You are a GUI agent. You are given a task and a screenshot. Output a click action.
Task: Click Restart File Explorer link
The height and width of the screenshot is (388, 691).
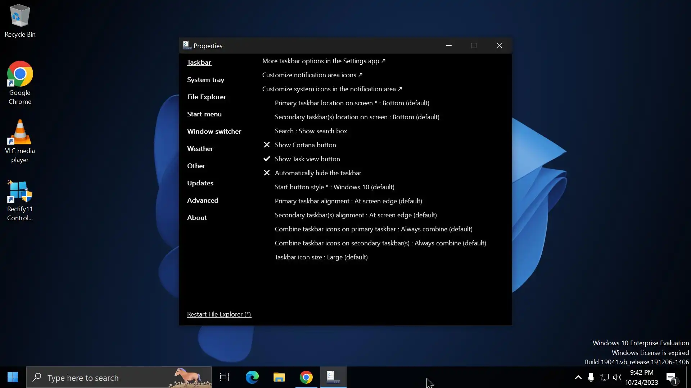[219, 314]
